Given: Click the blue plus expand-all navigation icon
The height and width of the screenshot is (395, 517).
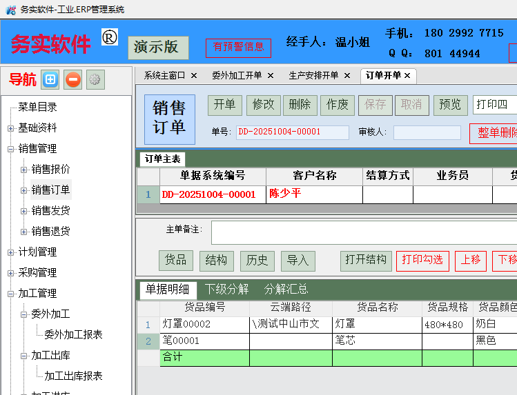Looking at the screenshot, I should pos(50,80).
